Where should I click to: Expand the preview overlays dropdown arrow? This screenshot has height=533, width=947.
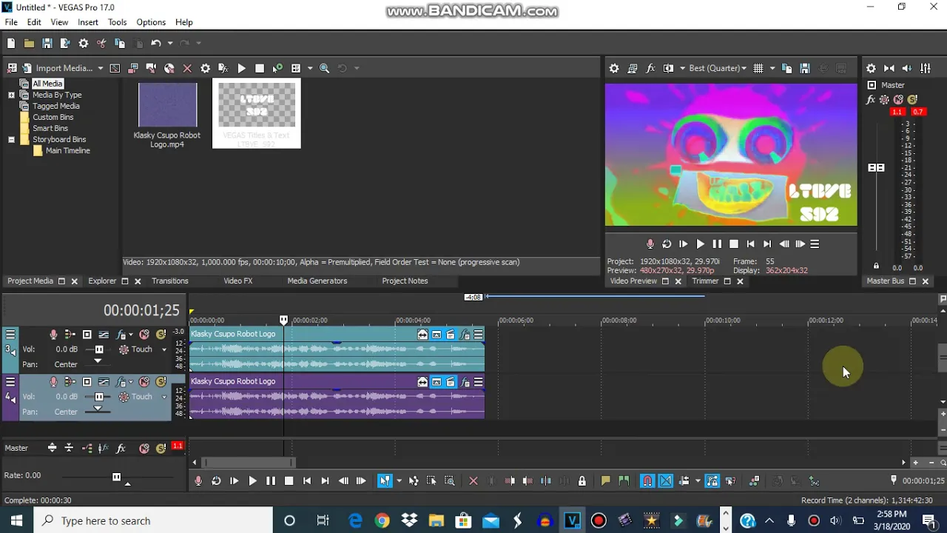[x=772, y=68]
